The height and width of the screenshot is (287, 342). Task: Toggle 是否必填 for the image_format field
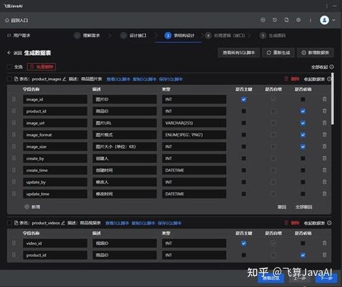303,135
